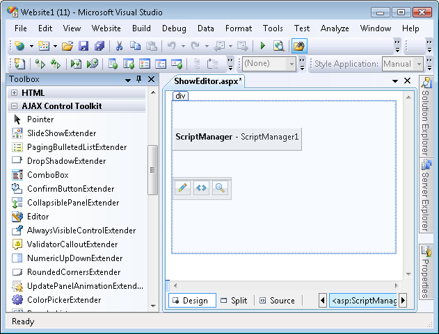The image size is (439, 334).
Task: Expand the HTML toolbox section
Action: (x=14, y=92)
